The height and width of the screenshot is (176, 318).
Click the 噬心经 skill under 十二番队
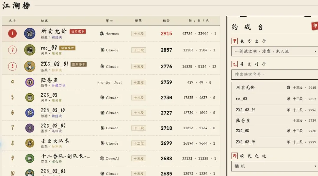57,162
